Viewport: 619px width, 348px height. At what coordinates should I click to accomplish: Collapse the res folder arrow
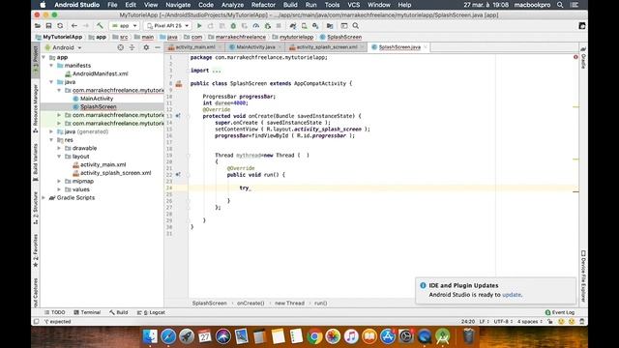(51, 140)
